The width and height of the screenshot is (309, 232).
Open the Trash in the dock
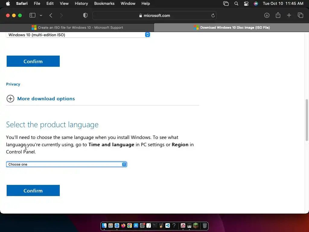[x=205, y=225]
